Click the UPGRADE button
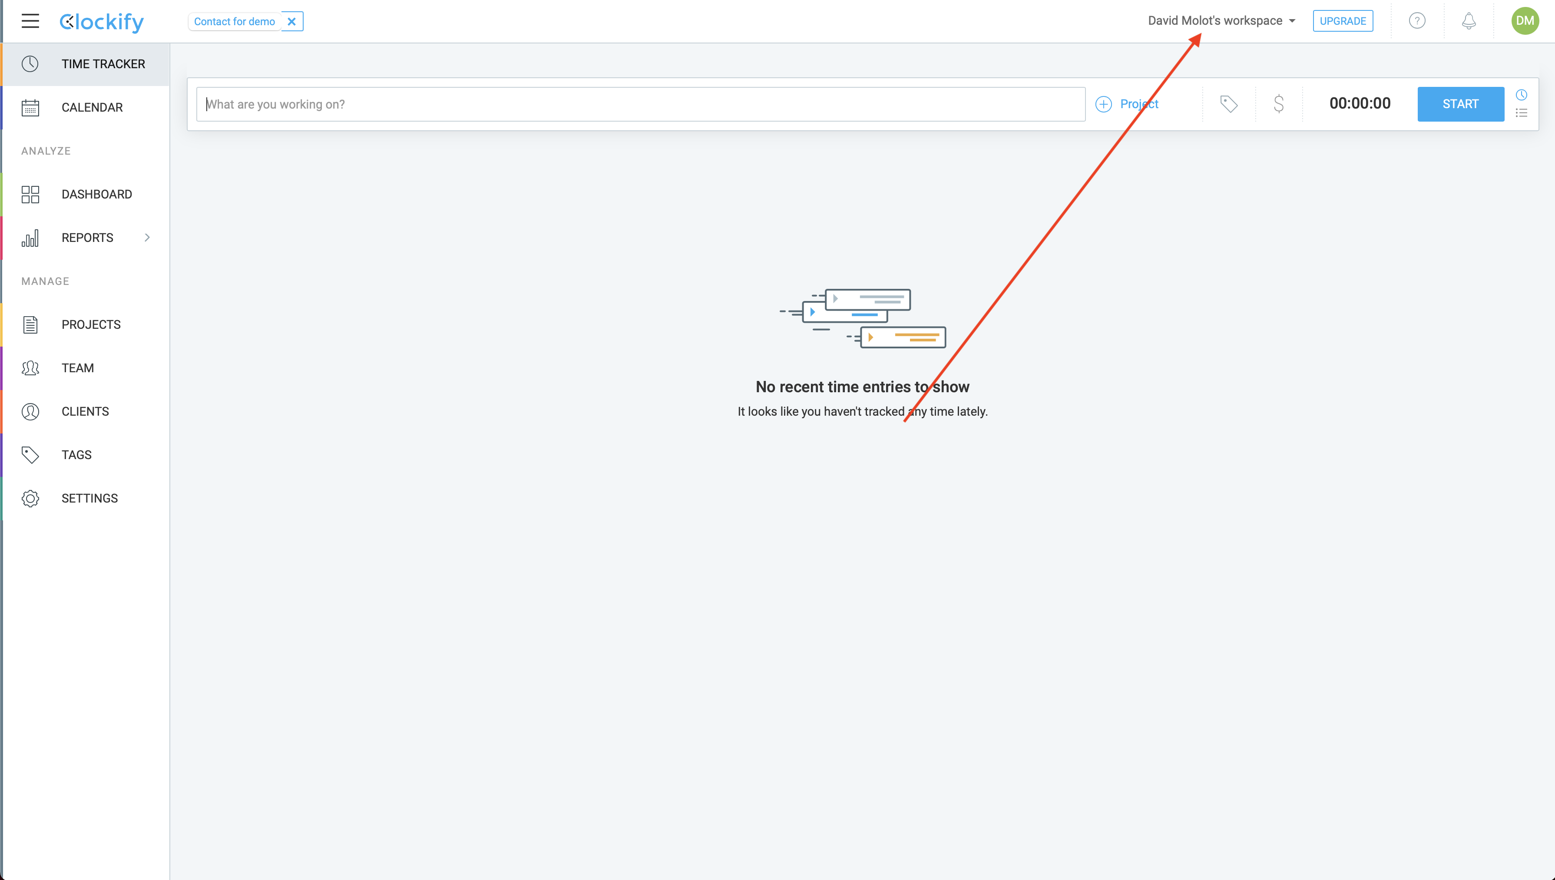Screen dimensions: 1555x880 (1342, 21)
